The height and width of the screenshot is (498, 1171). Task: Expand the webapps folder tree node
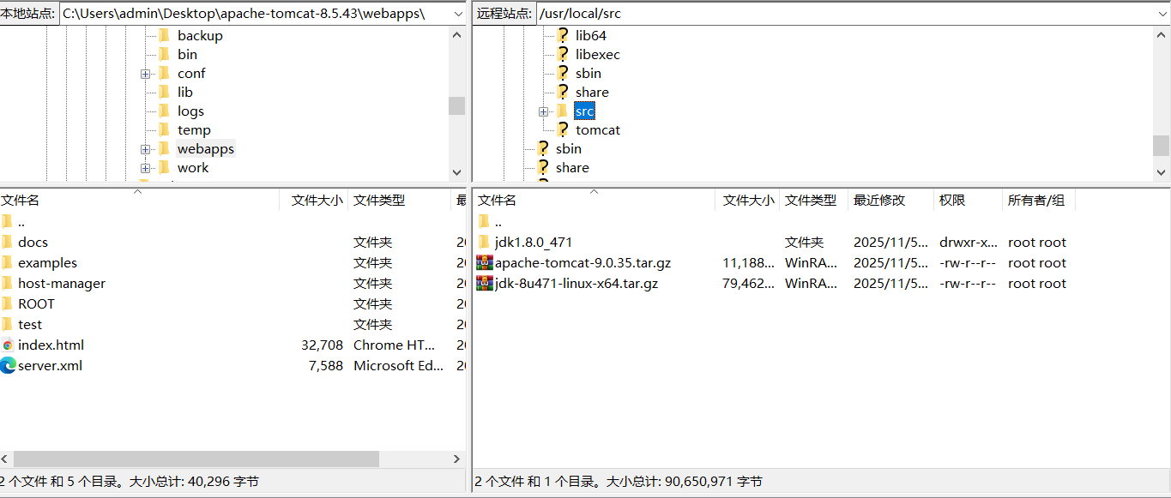click(x=145, y=149)
